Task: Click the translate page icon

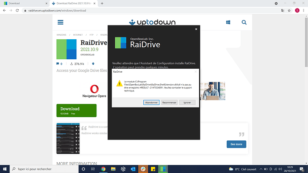Action: (x=283, y=11)
